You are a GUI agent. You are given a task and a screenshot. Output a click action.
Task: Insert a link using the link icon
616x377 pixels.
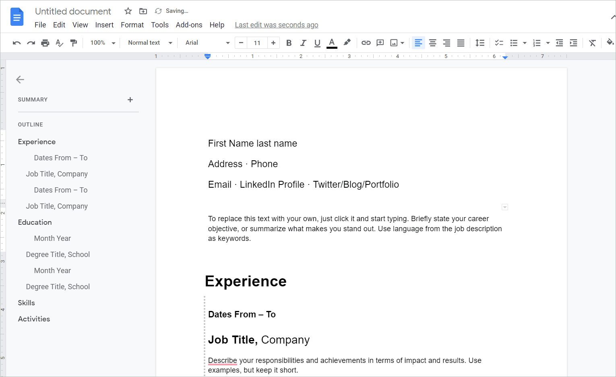point(366,42)
